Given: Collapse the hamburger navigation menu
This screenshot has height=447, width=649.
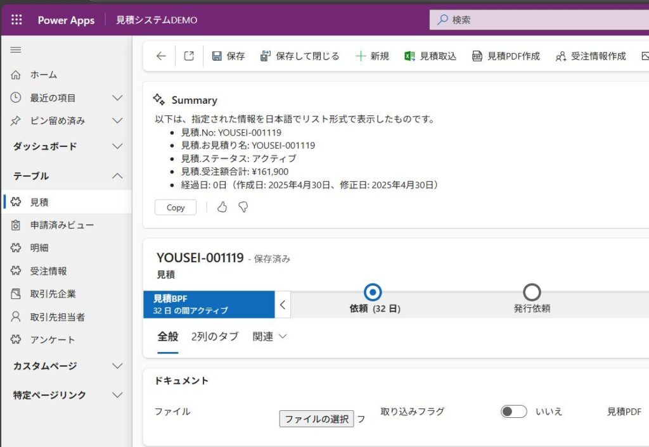Looking at the screenshot, I should coord(16,50).
